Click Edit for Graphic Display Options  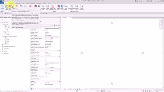coord(52,39)
